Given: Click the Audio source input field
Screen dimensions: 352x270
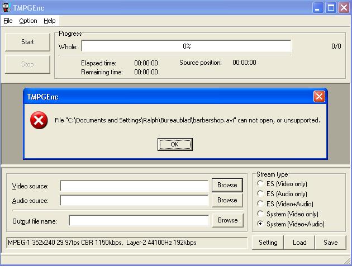Looking at the screenshot, I should (x=134, y=200).
